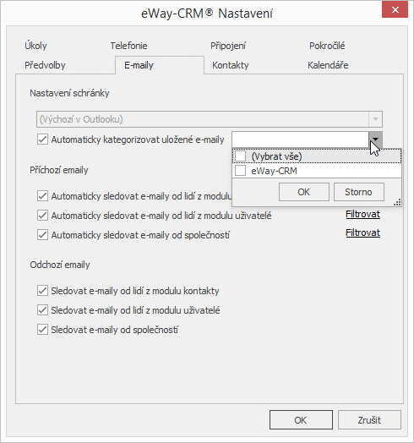This screenshot has width=414, height=443.
Task: Switch to the Kontakty tab
Action: [x=231, y=65]
